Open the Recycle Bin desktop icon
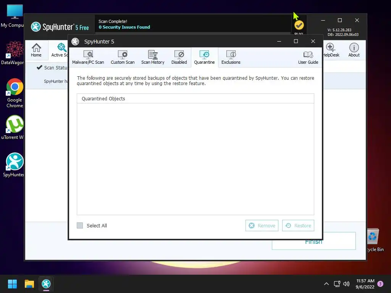 coord(375,240)
